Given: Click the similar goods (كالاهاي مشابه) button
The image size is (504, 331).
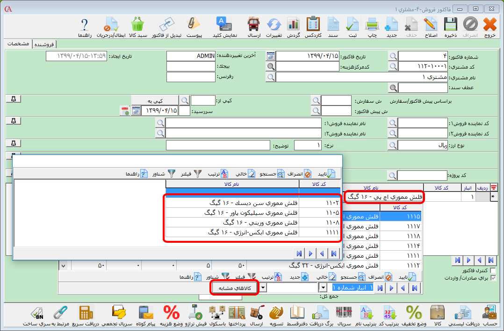Looking at the screenshot, I should point(235,288).
